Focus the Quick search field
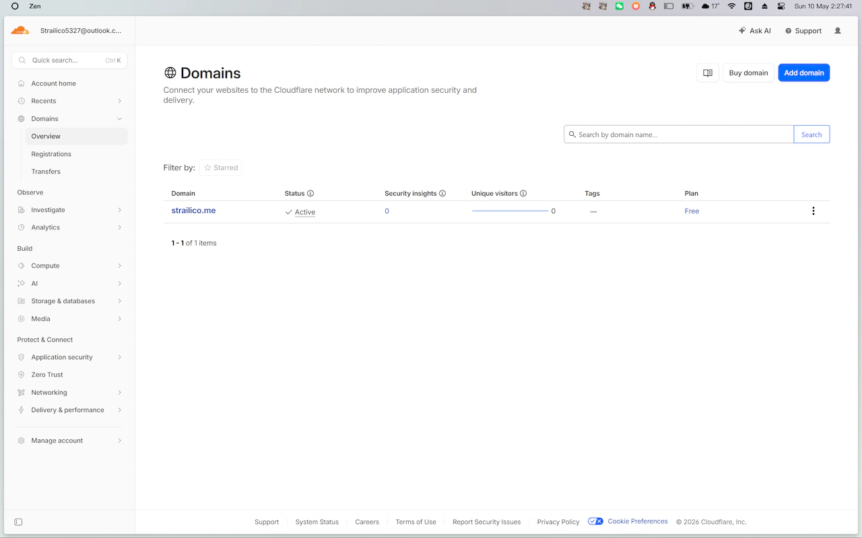This screenshot has height=538, width=862. coord(69,60)
